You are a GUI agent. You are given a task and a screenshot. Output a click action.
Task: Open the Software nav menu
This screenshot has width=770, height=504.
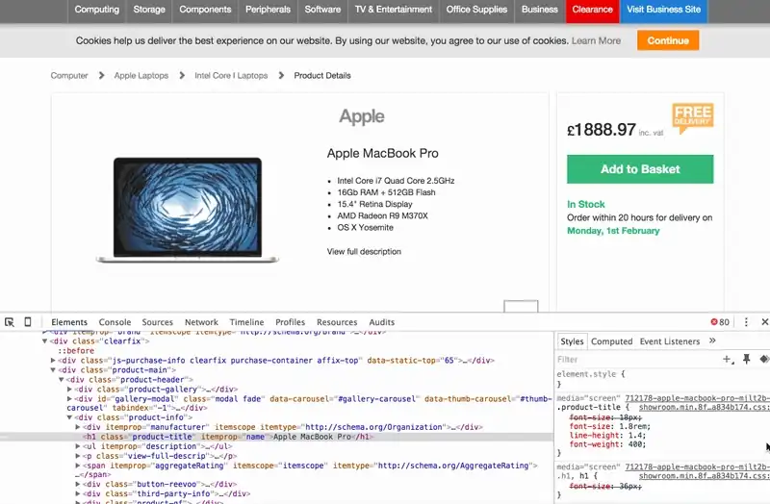click(322, 10)
